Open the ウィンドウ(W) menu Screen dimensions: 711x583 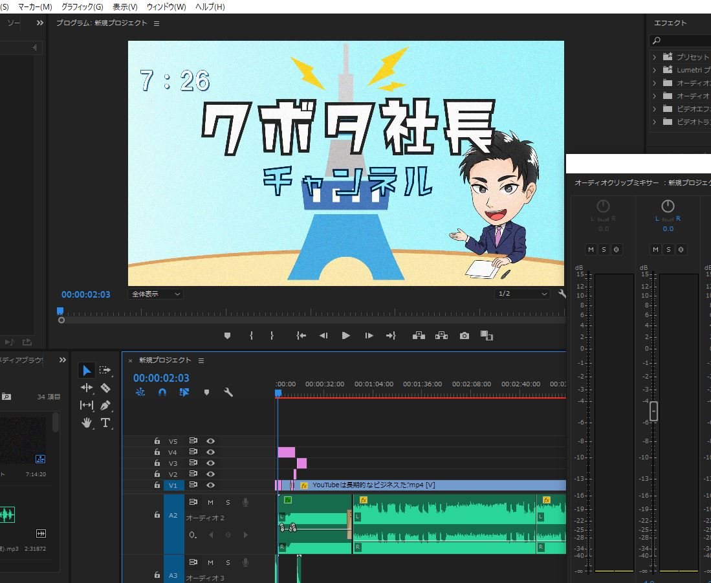[166, 6]
